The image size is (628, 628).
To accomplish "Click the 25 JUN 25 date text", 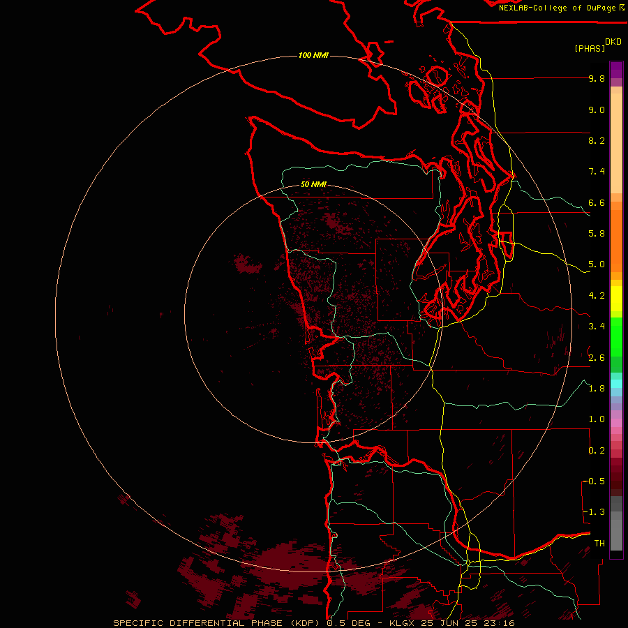I will [449, 623].
